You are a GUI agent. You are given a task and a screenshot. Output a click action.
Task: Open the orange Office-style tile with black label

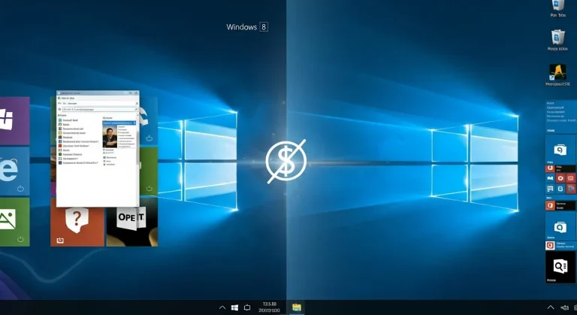coord(560,205)
